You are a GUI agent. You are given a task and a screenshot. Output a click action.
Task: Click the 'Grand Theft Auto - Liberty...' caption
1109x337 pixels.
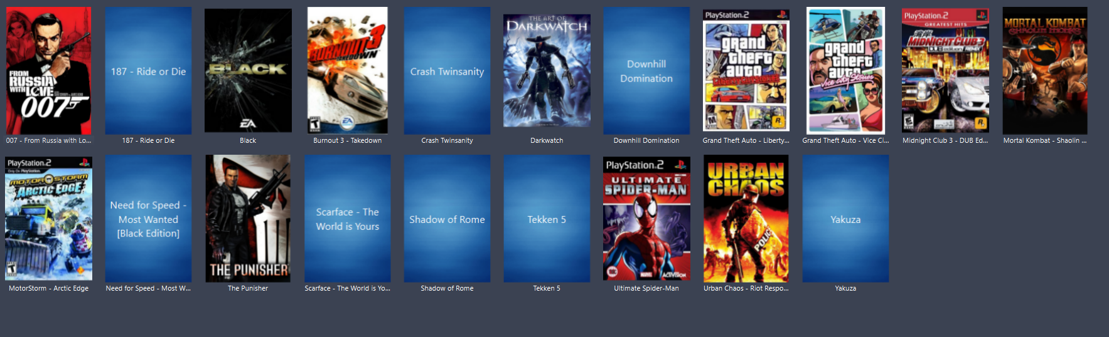(x=746, y=140)
